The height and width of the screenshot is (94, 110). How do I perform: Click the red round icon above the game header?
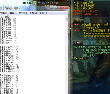coord(63,1)
